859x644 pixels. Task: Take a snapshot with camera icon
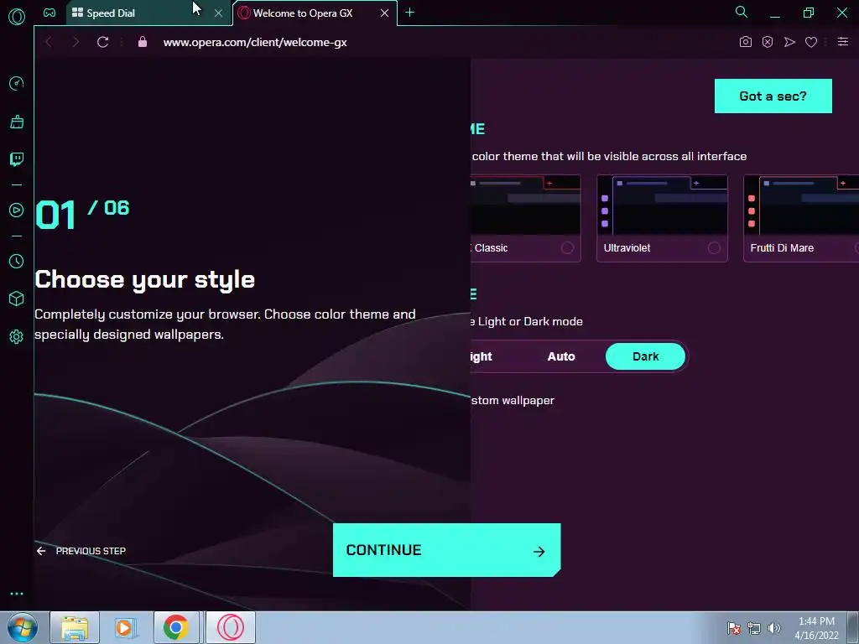(745, 42)
